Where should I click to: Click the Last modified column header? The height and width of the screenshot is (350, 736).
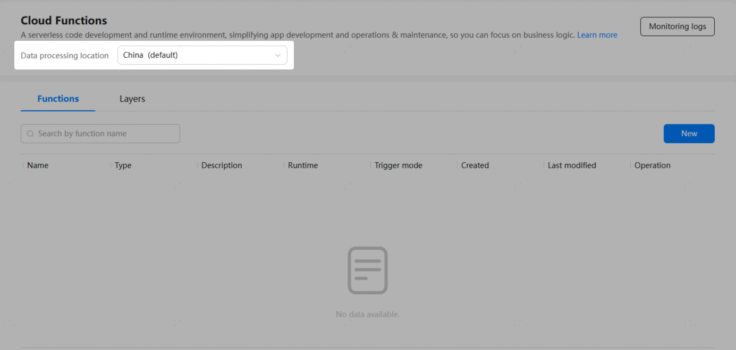(x=572, y=165)
